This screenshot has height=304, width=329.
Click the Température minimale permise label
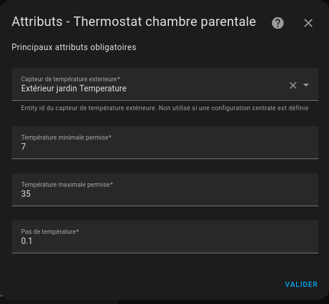[x=66, y=137]
